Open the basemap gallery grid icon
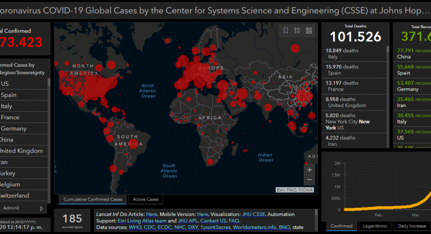The width and height of the screenshot is (431, 234). click(309, 30)
